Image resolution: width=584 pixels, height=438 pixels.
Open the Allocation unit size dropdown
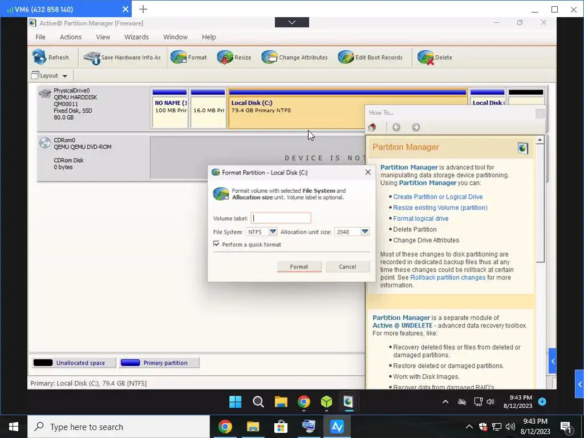point(365,232)
